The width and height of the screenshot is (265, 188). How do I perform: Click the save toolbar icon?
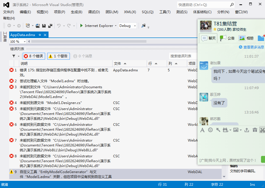[44, 26]
